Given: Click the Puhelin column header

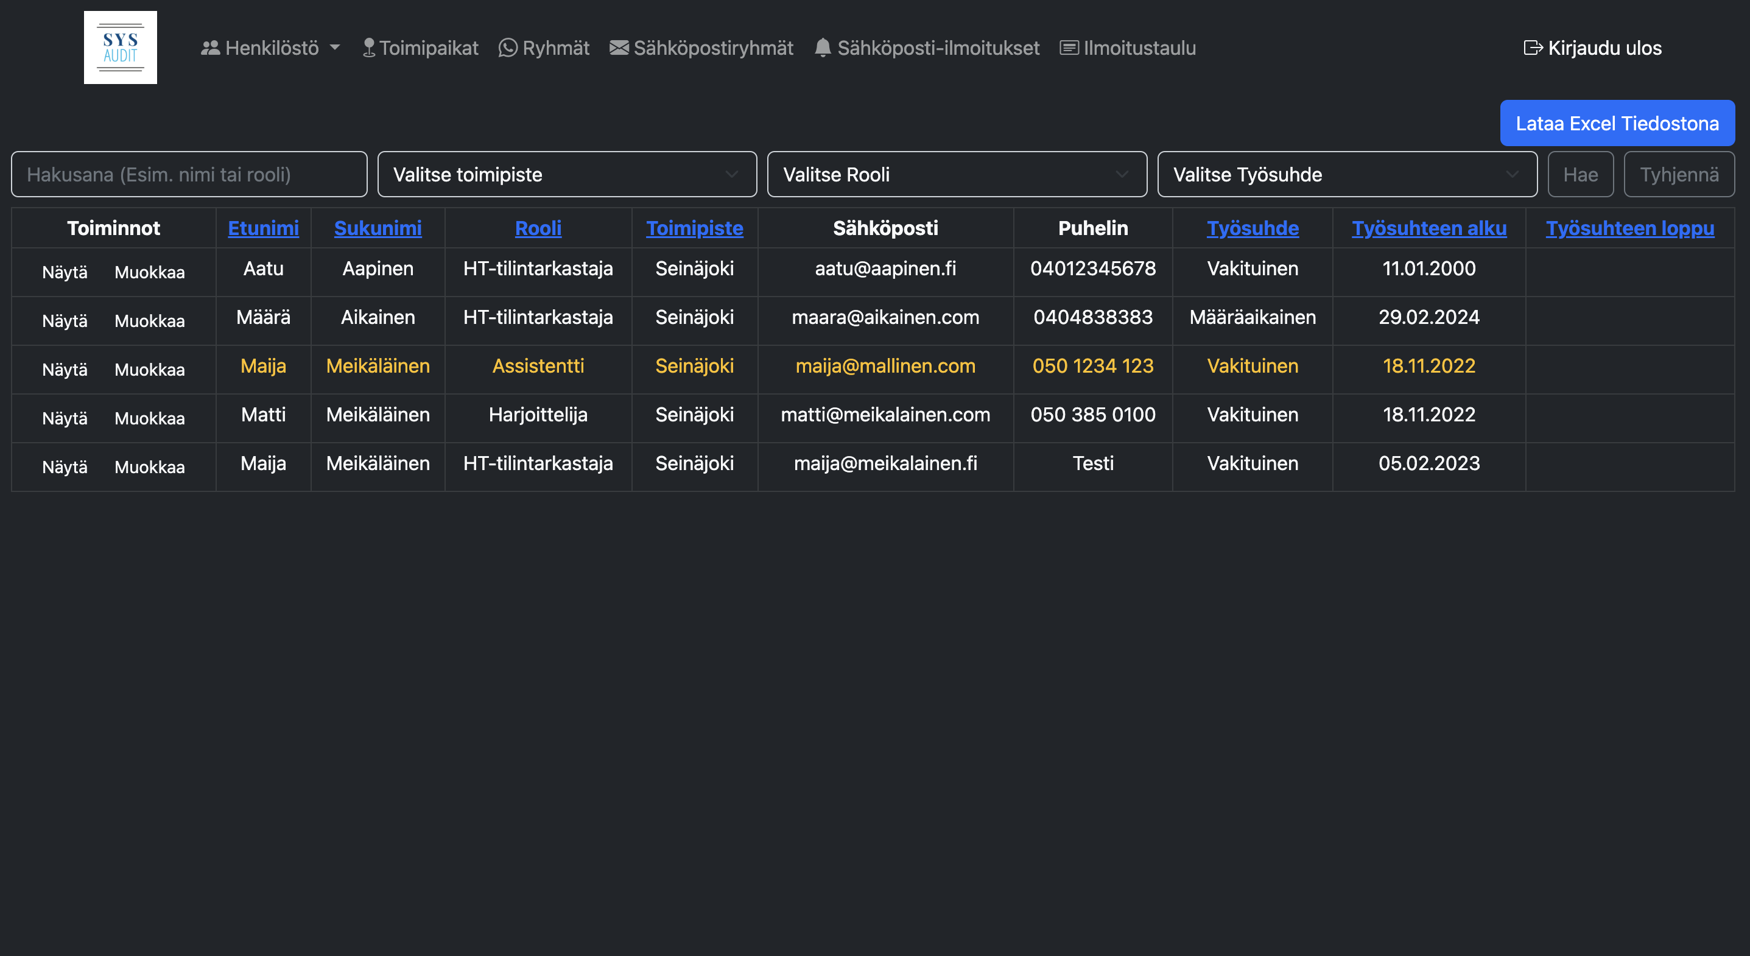Looking at the screenshot, I should (1092, 228).
